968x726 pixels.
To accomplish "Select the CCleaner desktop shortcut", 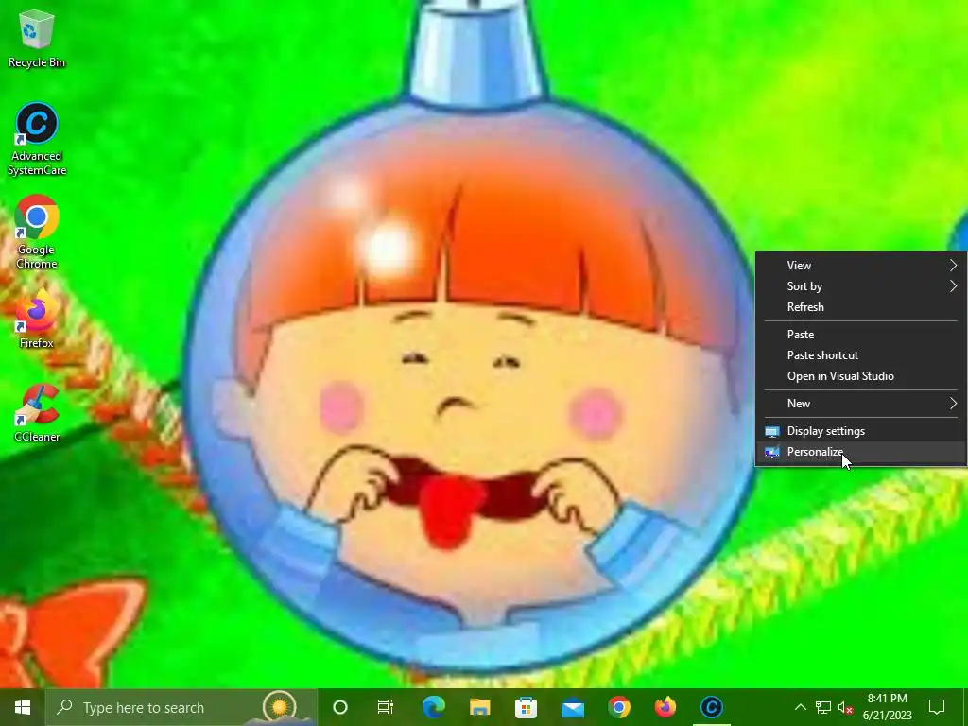I will click(37, 413).
